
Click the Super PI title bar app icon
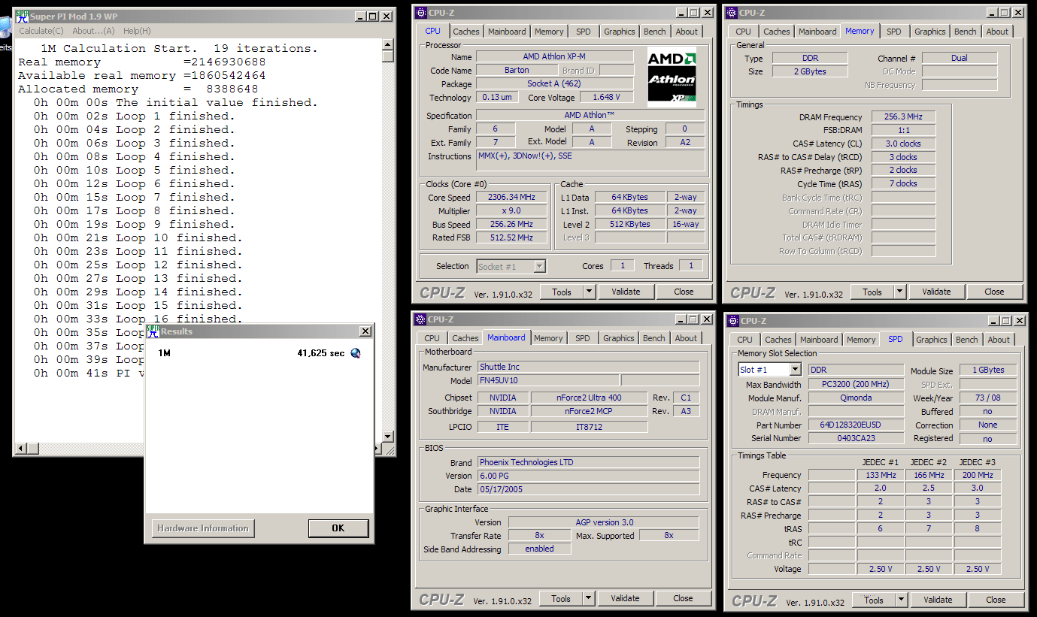pos(23,16)
